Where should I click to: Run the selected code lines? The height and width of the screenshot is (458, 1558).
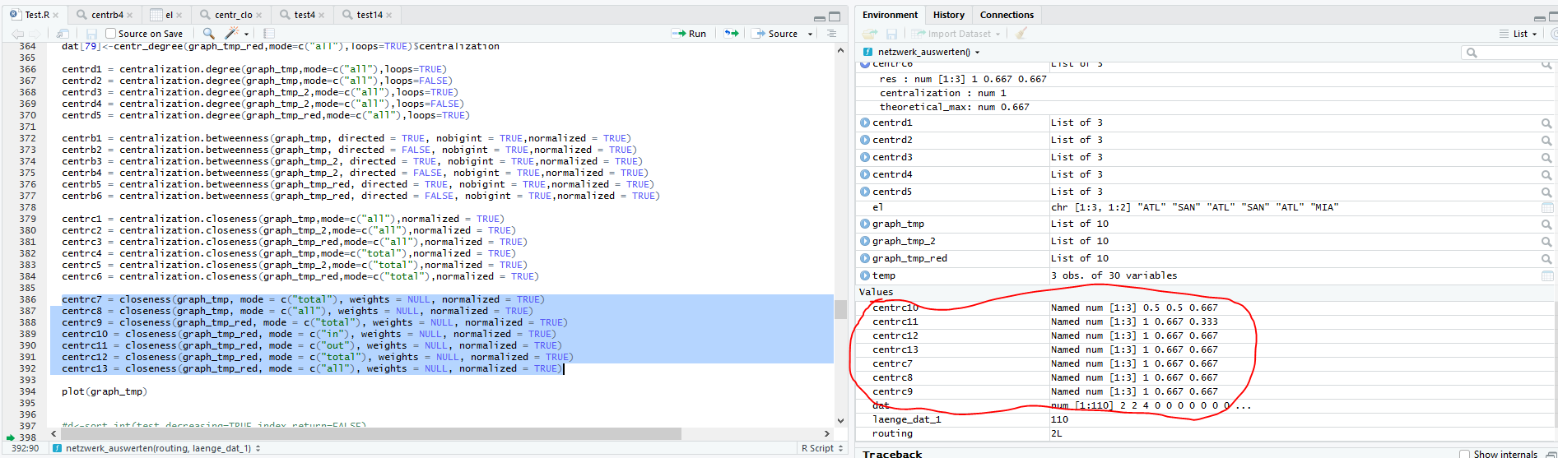point(689,34)
